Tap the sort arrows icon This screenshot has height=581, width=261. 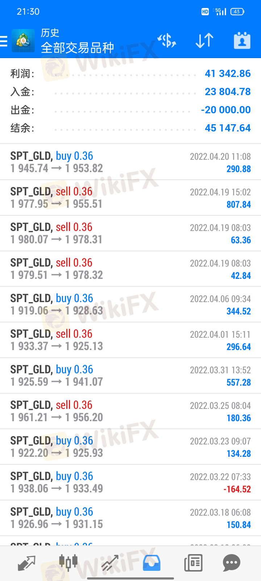coord(204,41)
